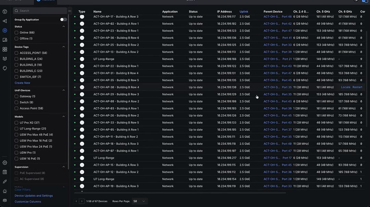Image resolution: width=370 pixels, height=207 pixels.
Task: Go to the previous page arrow
Action: [76, 201]
